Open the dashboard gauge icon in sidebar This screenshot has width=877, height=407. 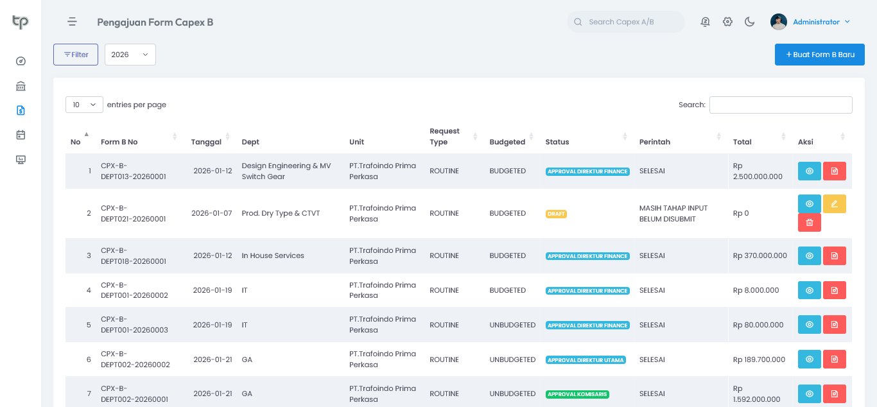tap(21, 62)
